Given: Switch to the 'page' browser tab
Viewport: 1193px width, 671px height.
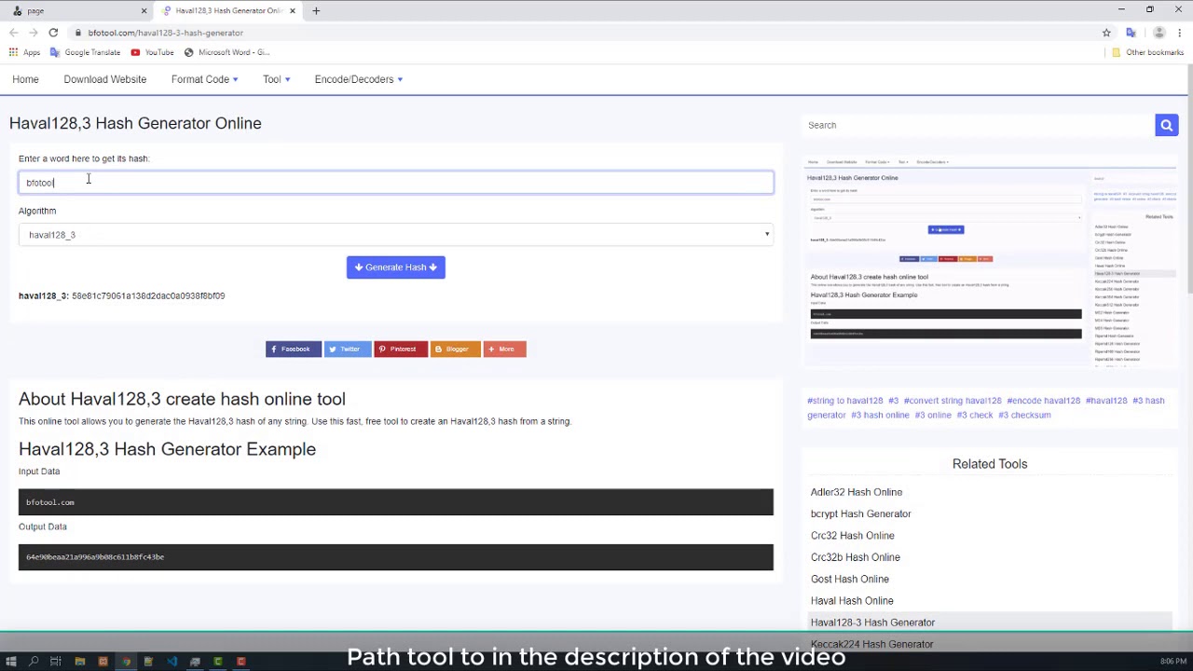Looking at the screenshot, I should click(75, 10).
